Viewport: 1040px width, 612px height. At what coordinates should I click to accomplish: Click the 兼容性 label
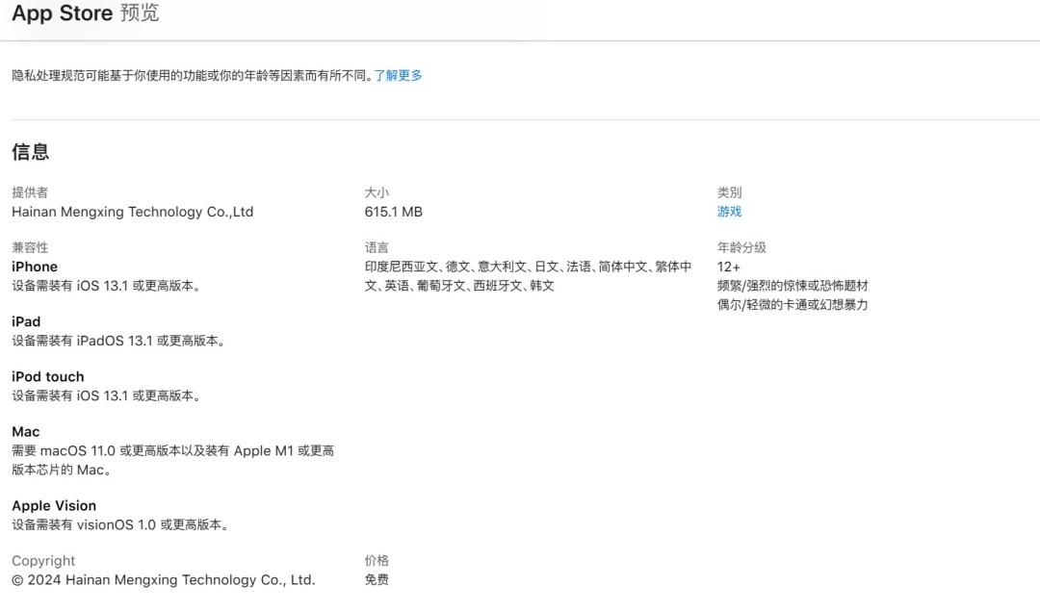pos(30,247)
